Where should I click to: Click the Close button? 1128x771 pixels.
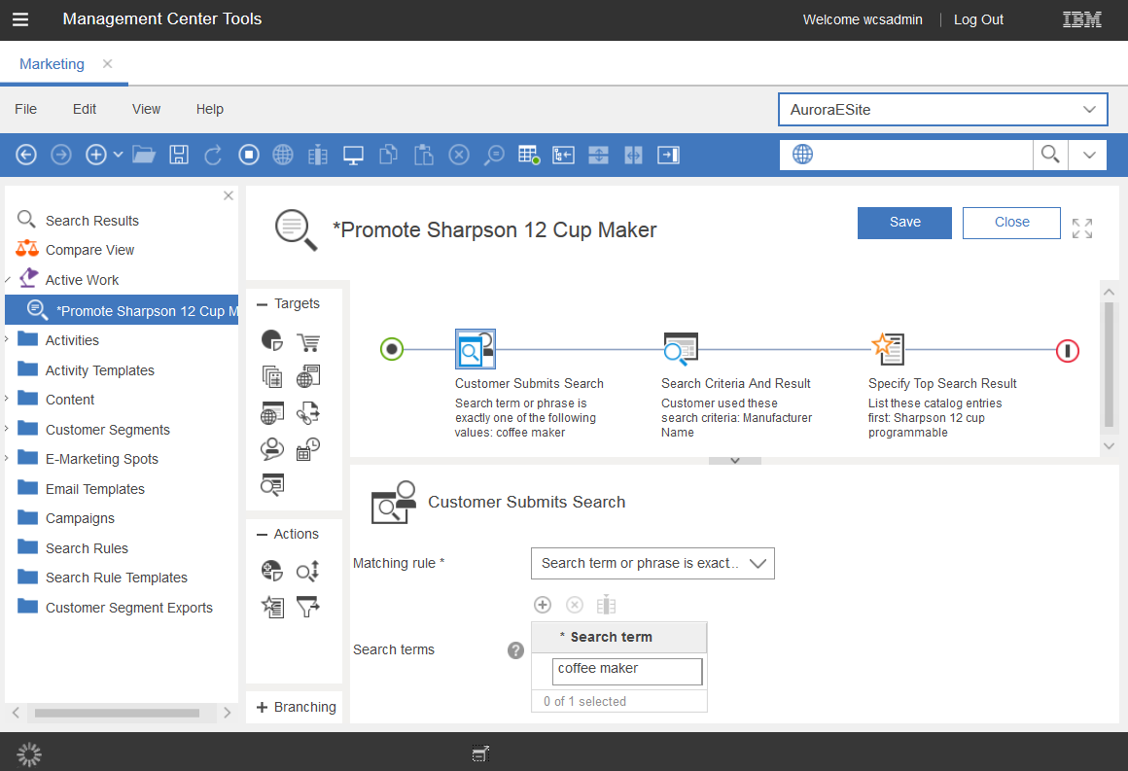(1011, 223)
